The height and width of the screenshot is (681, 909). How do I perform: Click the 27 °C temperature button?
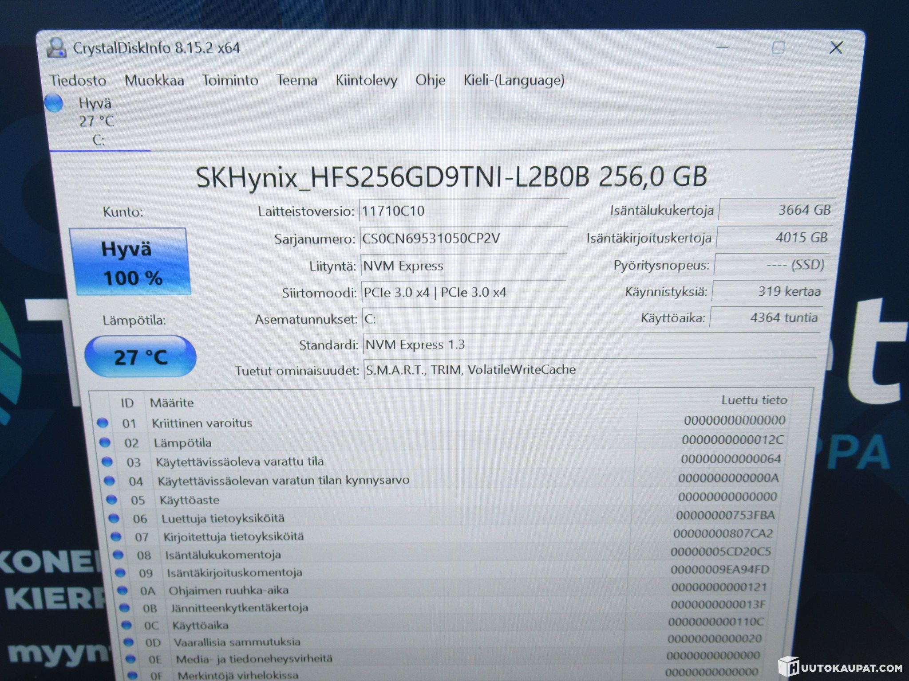(x=140, y=357)
